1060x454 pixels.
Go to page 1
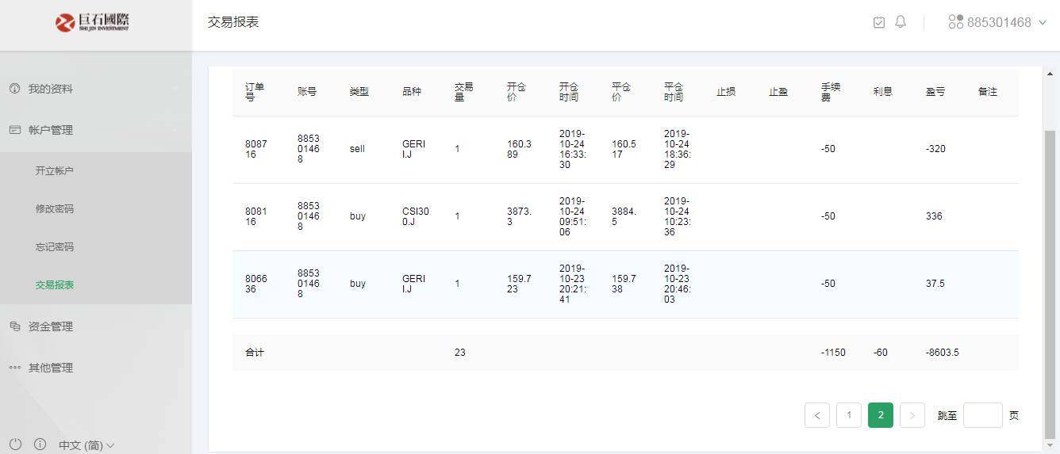coord(849,415)
